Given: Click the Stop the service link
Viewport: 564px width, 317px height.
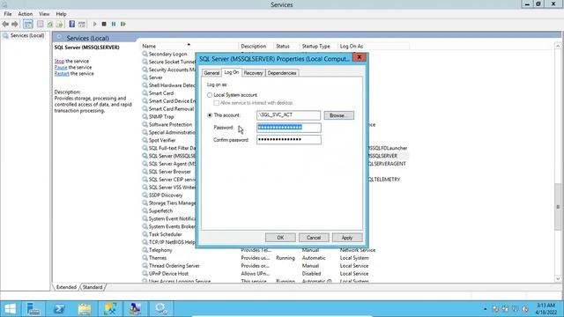Looking at the screenshot, I should click(59, 61).
